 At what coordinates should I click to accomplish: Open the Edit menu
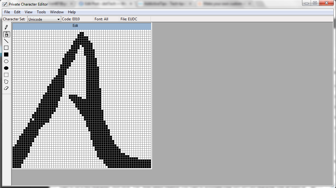pos(17,12)
